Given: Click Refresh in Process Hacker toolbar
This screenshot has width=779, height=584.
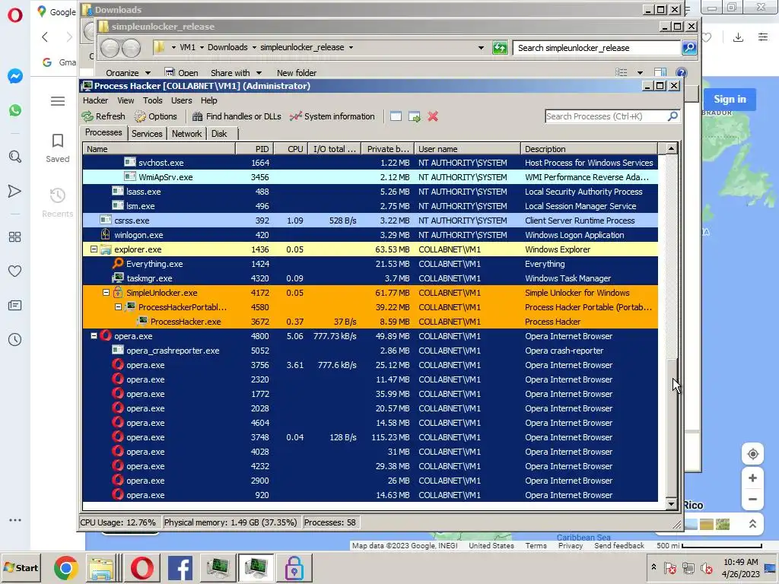Looking at the screenshot, I should 103,116.
